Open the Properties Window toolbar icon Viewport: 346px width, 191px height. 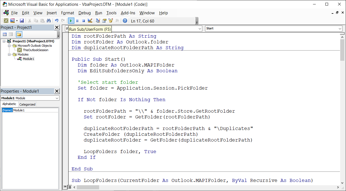(104, 21)
